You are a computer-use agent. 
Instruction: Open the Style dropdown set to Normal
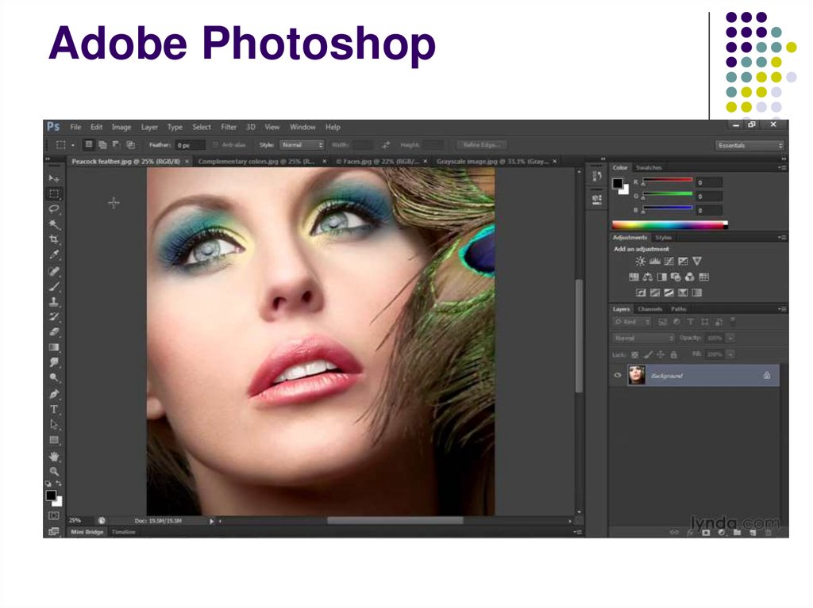pos(302,145)
